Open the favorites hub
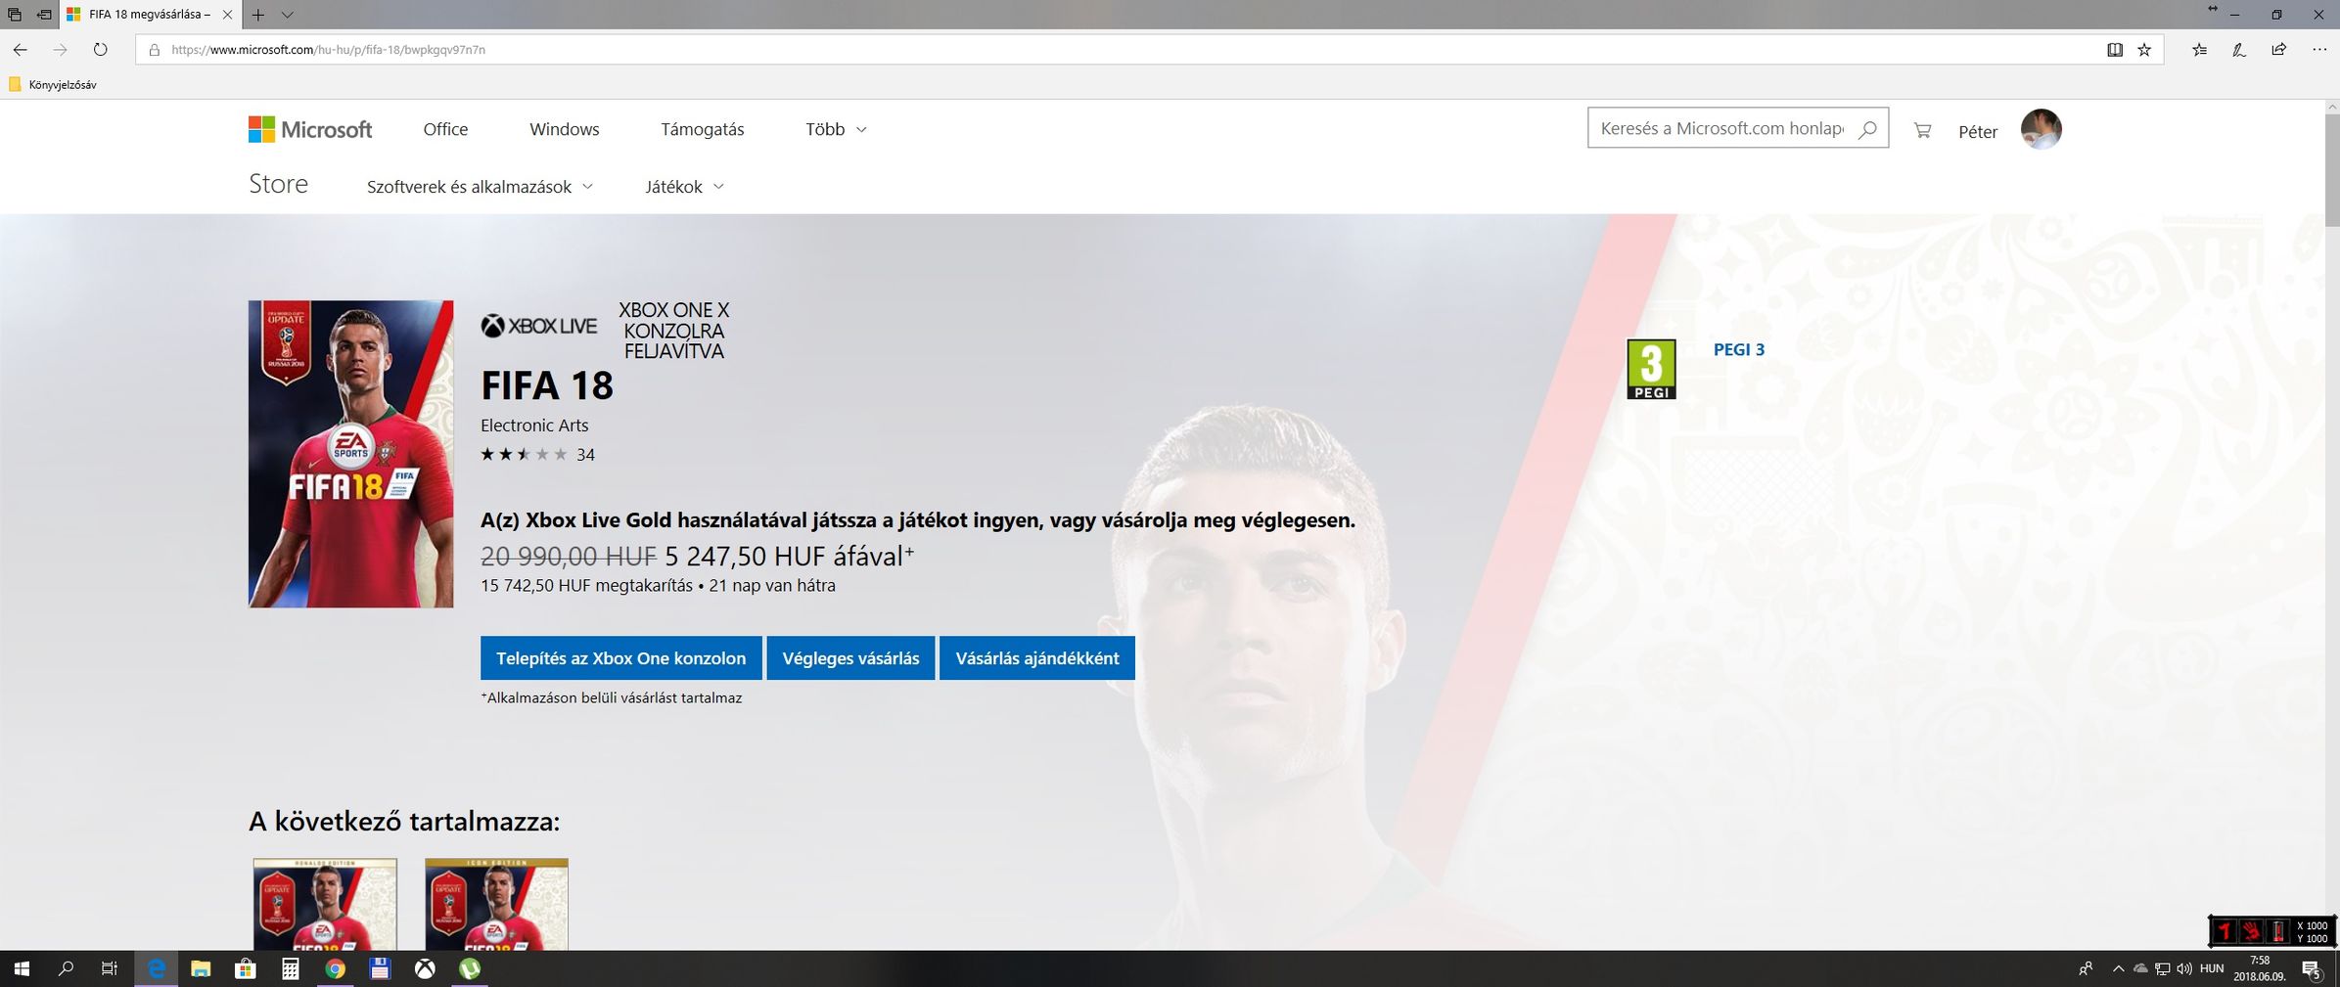The image size is (2340, 987). tap(2199, 50)
